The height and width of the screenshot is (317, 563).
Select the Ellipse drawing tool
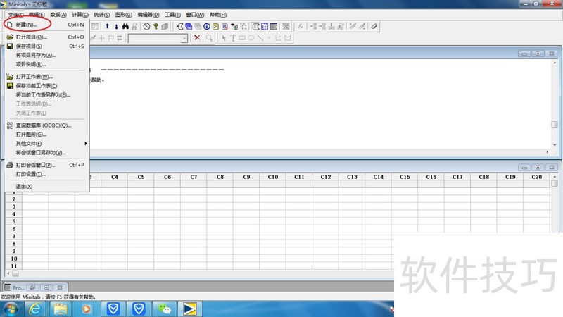tap(251, 38)
